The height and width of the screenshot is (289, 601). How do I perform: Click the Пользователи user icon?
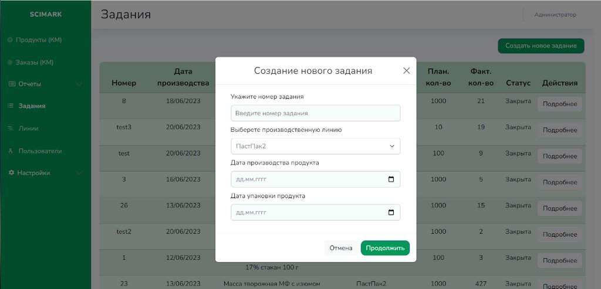click(11, 151)
